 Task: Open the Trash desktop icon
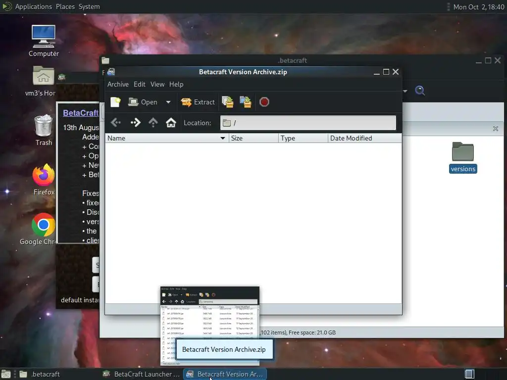click(44, 130)
